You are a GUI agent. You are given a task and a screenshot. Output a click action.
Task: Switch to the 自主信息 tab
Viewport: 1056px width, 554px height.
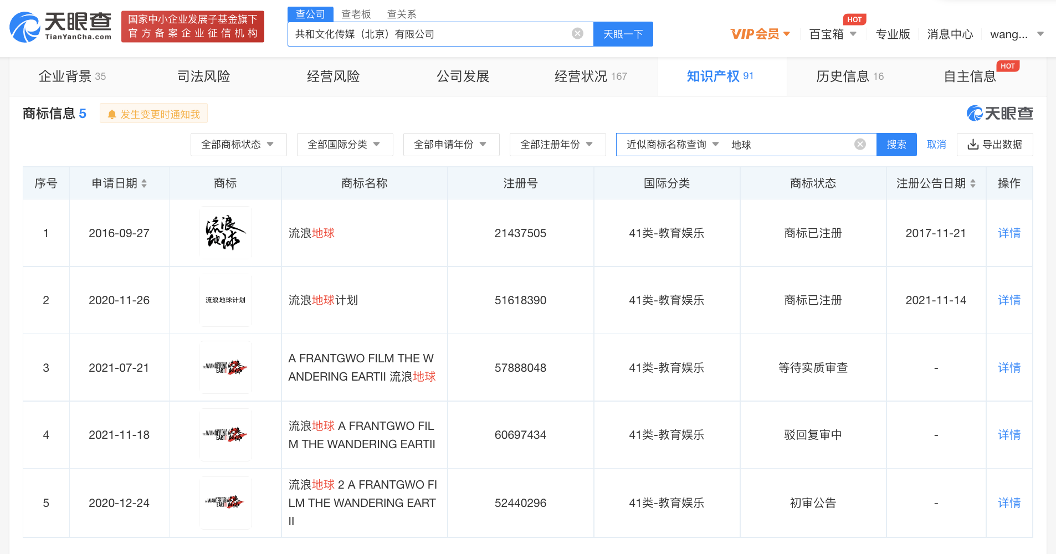tap(970, 76)
